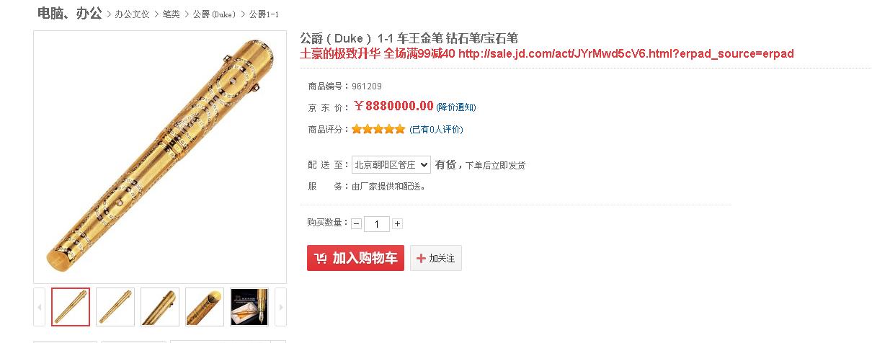872x343 pixels.
Task: Select the second pen thumbnail
Action: coord(115,307)
